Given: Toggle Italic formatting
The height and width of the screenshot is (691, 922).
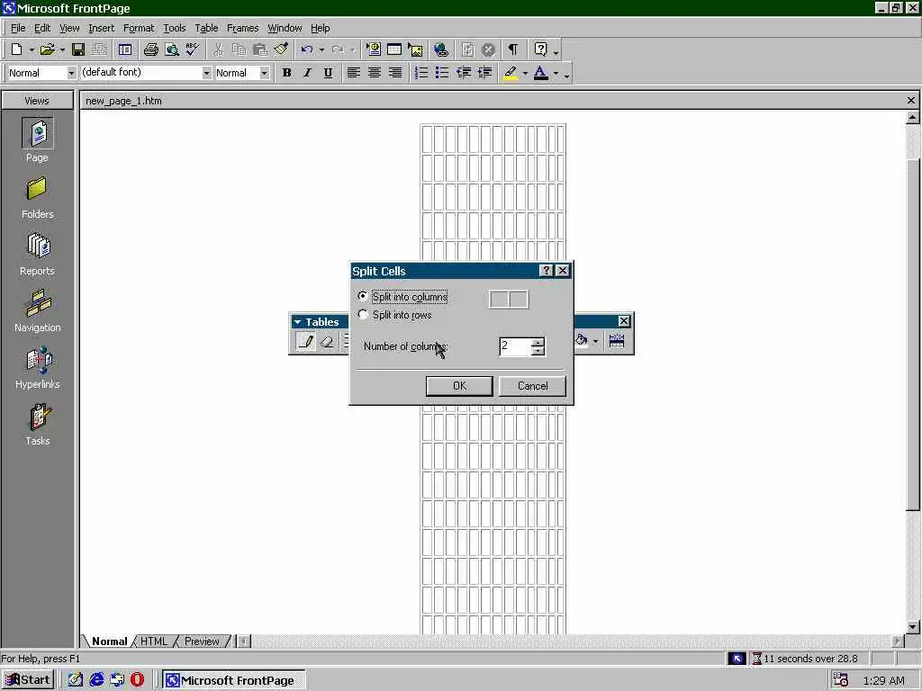Looking at the screenshot, I should pos(307,73).
